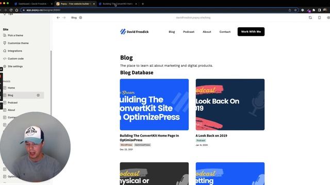Close the Popsy browser tab
The image size is (330, 185).
(x=94, y=4)
